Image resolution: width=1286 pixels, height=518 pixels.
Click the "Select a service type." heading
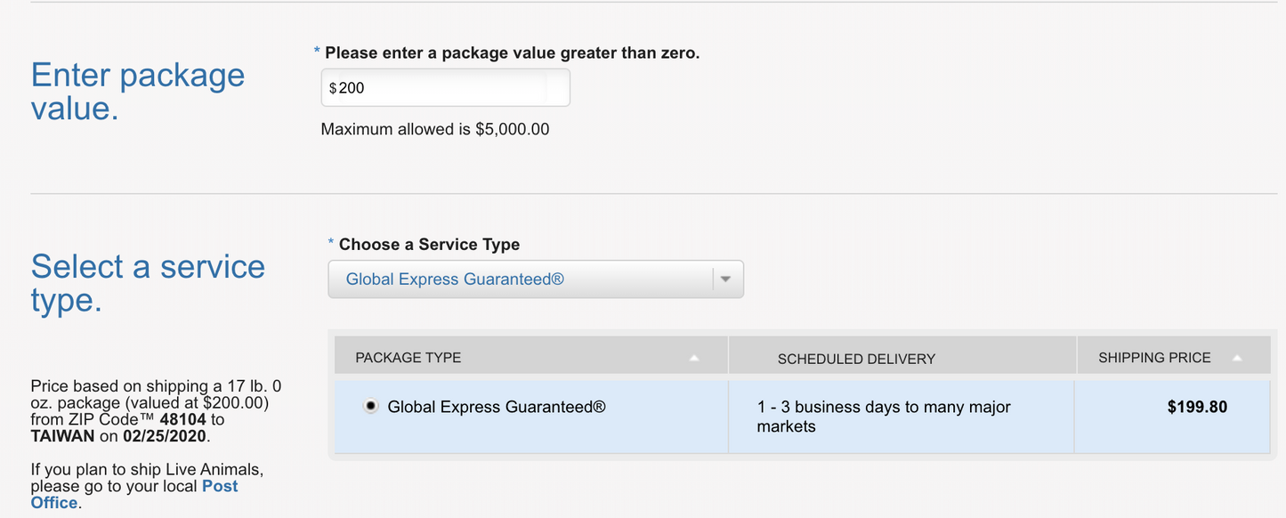tap(148, 283)
